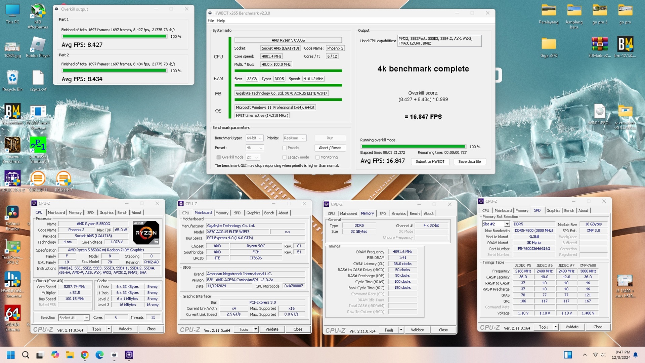The width and height of the screenshot is (645, 363).
Task: Expand Tools arrow in CPU-Z Mainboard window
Action: point(256,329)
